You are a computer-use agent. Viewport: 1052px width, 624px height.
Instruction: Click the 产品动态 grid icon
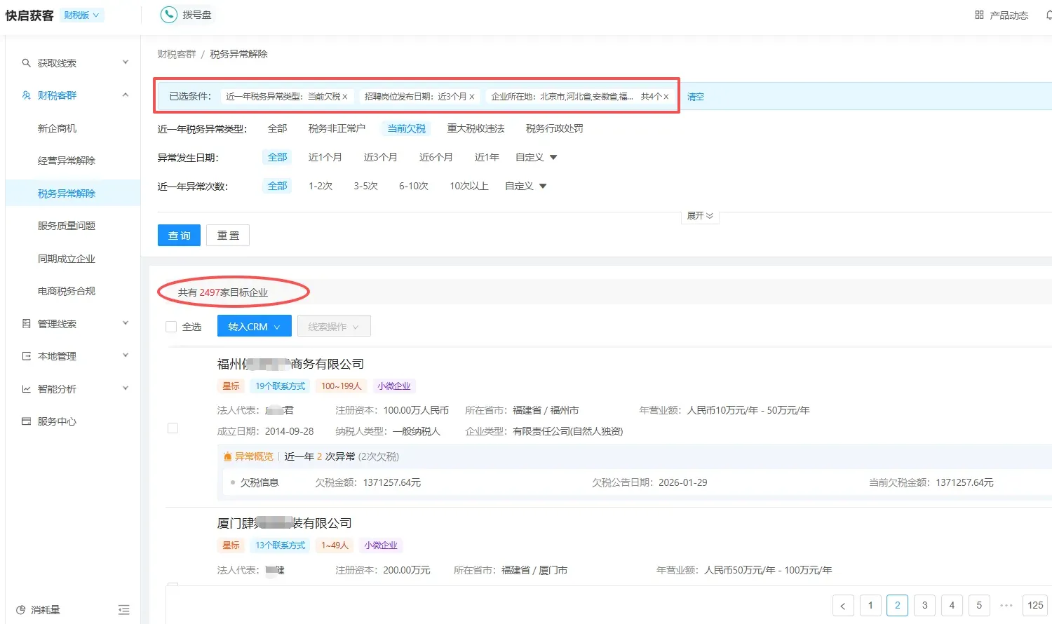coord(979,15)
